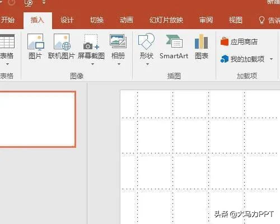Open the Table (表格) insert icon
The height and width of the screenshot is (224, 280).
point(7,41)
